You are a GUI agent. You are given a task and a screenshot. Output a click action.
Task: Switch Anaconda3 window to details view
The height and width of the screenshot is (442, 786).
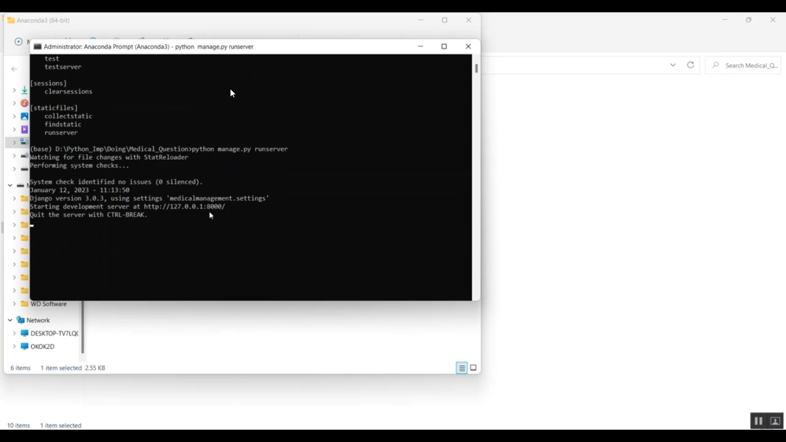click(x=462, y=368)
